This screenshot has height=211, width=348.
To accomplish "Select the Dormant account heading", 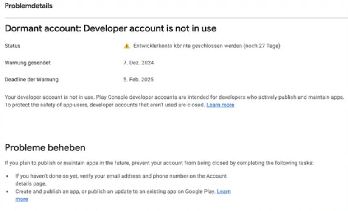I will click(x=110, y=29).
